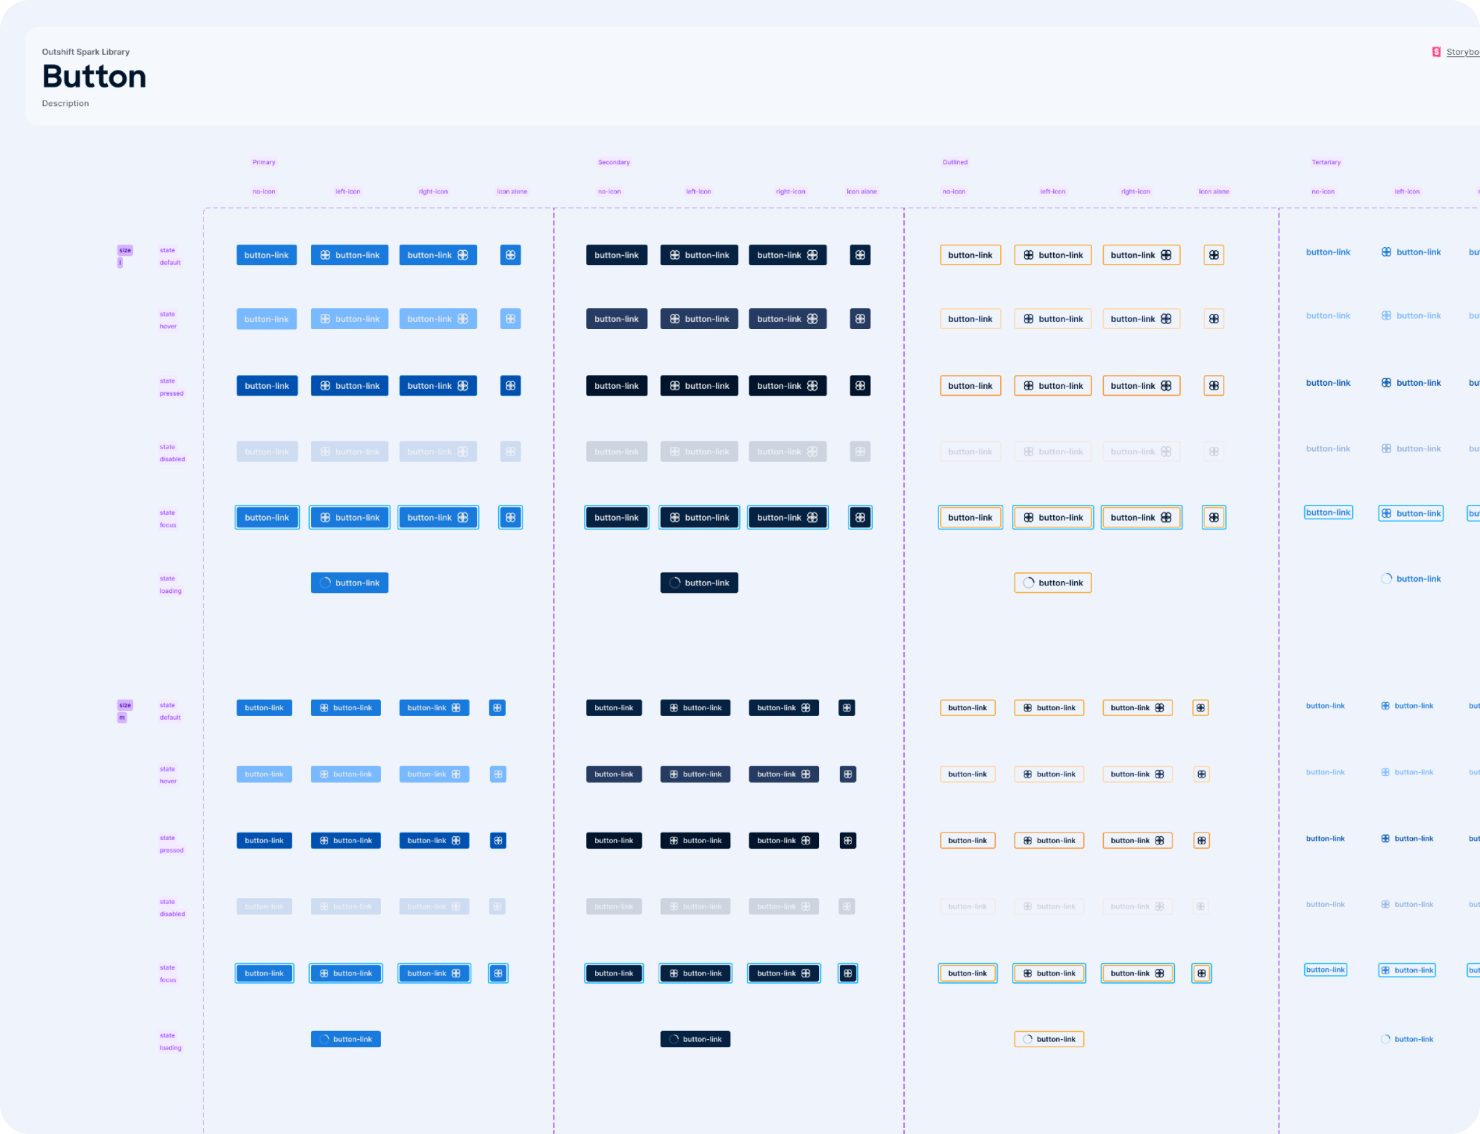Click Tertiary size-l loading button-link

tap(1411, 579)
